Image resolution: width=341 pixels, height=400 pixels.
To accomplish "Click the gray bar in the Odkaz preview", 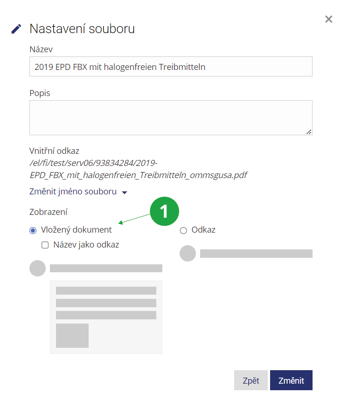I will pyautogui.click(x=256, y=254).
